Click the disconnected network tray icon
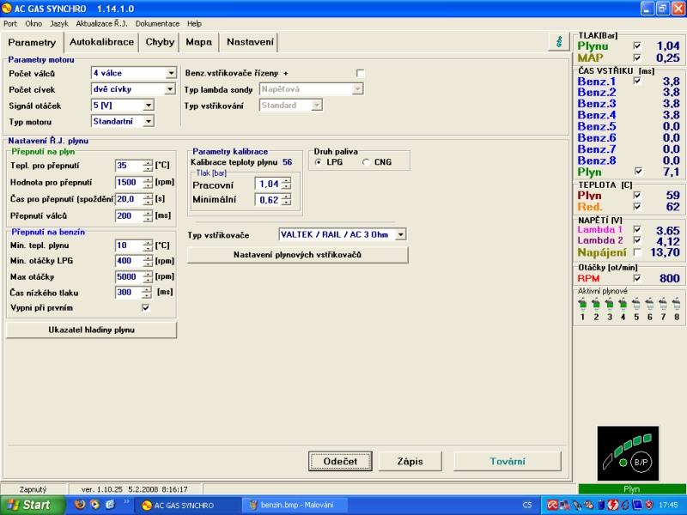 point(564,505)
